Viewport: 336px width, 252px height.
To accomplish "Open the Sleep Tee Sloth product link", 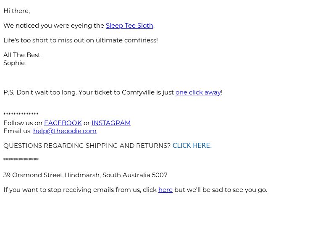I will coord(129,26).
